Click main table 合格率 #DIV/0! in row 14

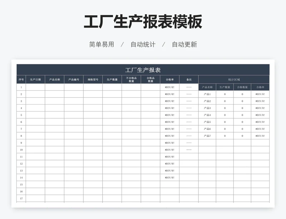[x=169, y=178]
